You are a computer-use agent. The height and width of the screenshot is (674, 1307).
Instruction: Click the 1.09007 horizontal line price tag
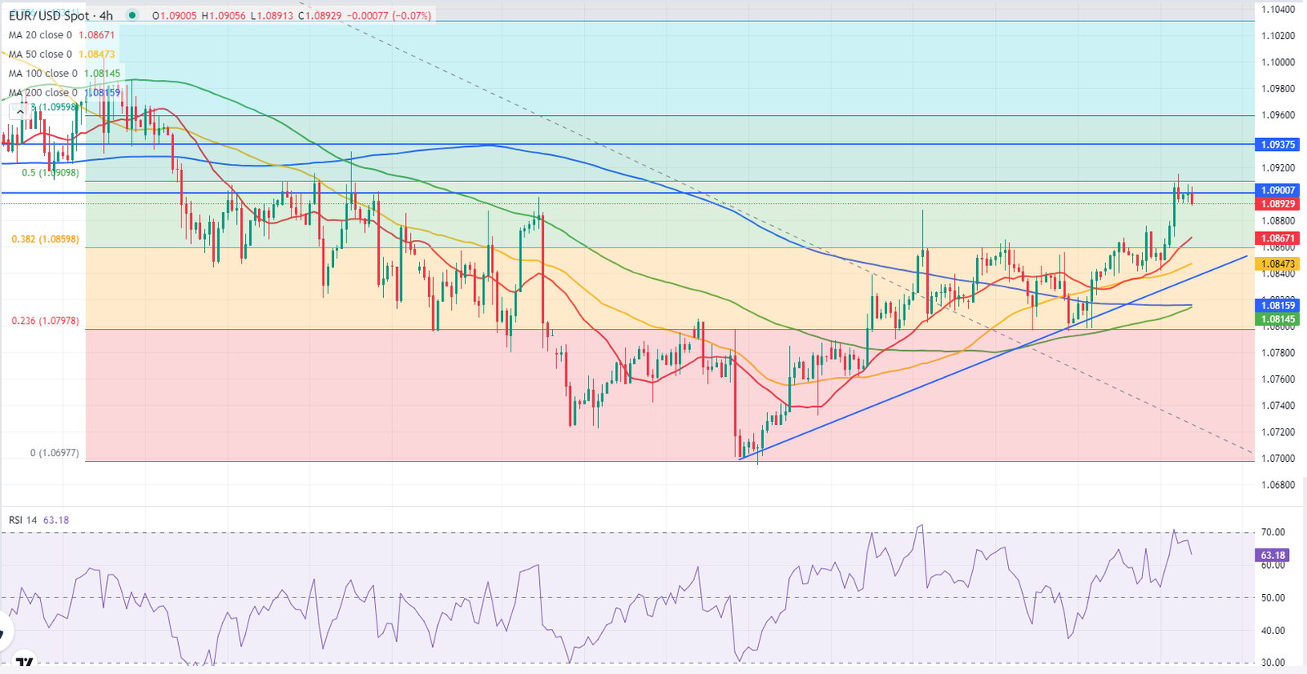pos(1278,190)
